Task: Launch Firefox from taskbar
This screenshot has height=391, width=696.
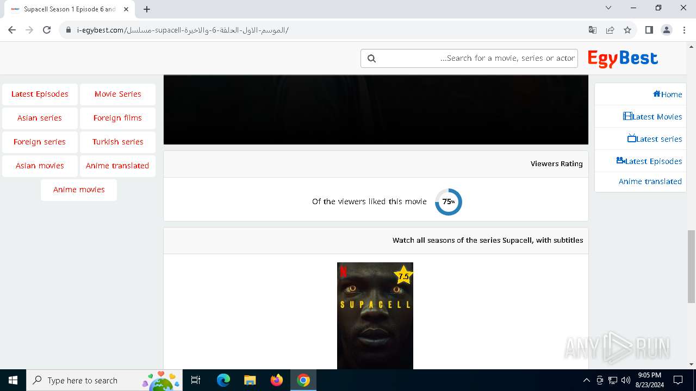Action: pos(277,380)
